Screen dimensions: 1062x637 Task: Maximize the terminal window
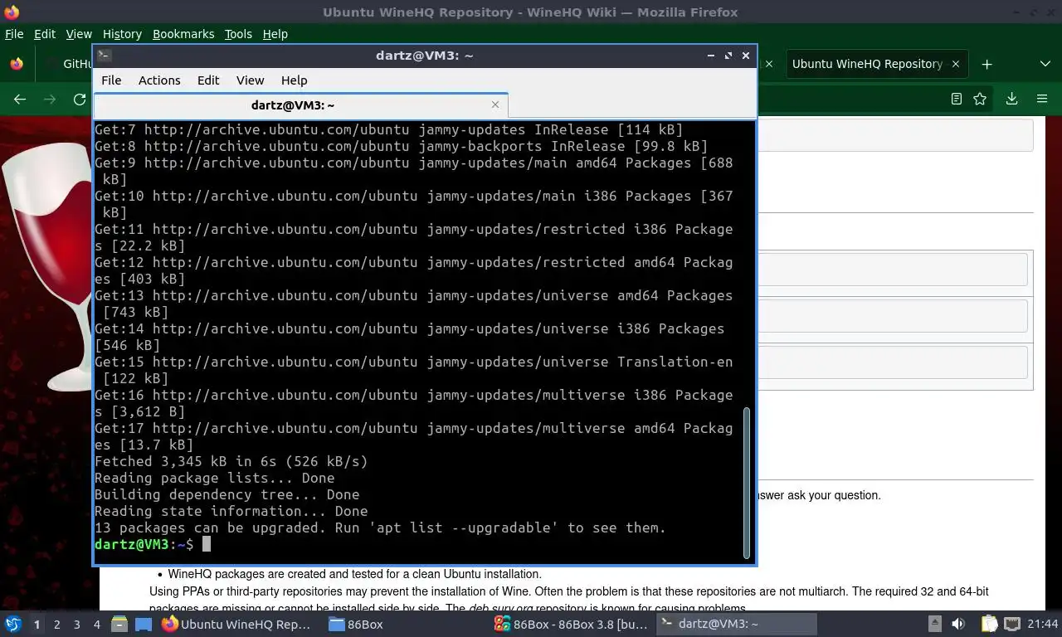pyautogui.click(x=728, y=56)
